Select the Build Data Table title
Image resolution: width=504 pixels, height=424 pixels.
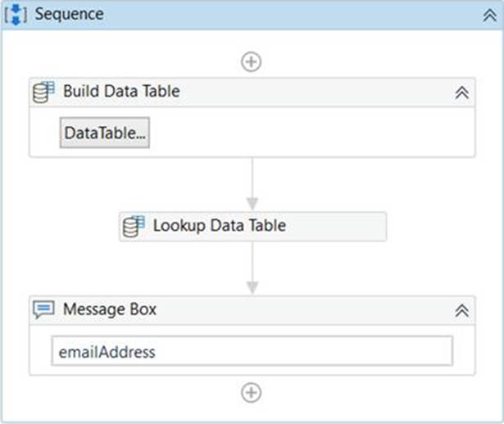(121, 92)
